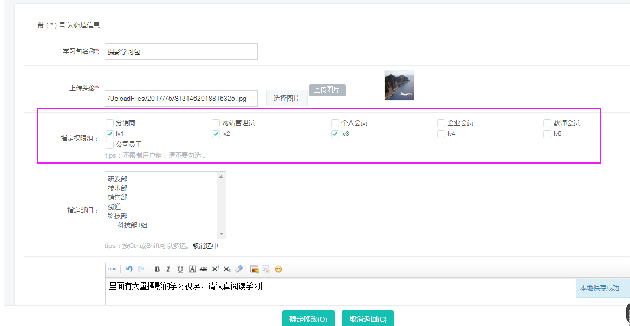
Task: Apply bold formatting in editor
Action: [x=158, y=269]
